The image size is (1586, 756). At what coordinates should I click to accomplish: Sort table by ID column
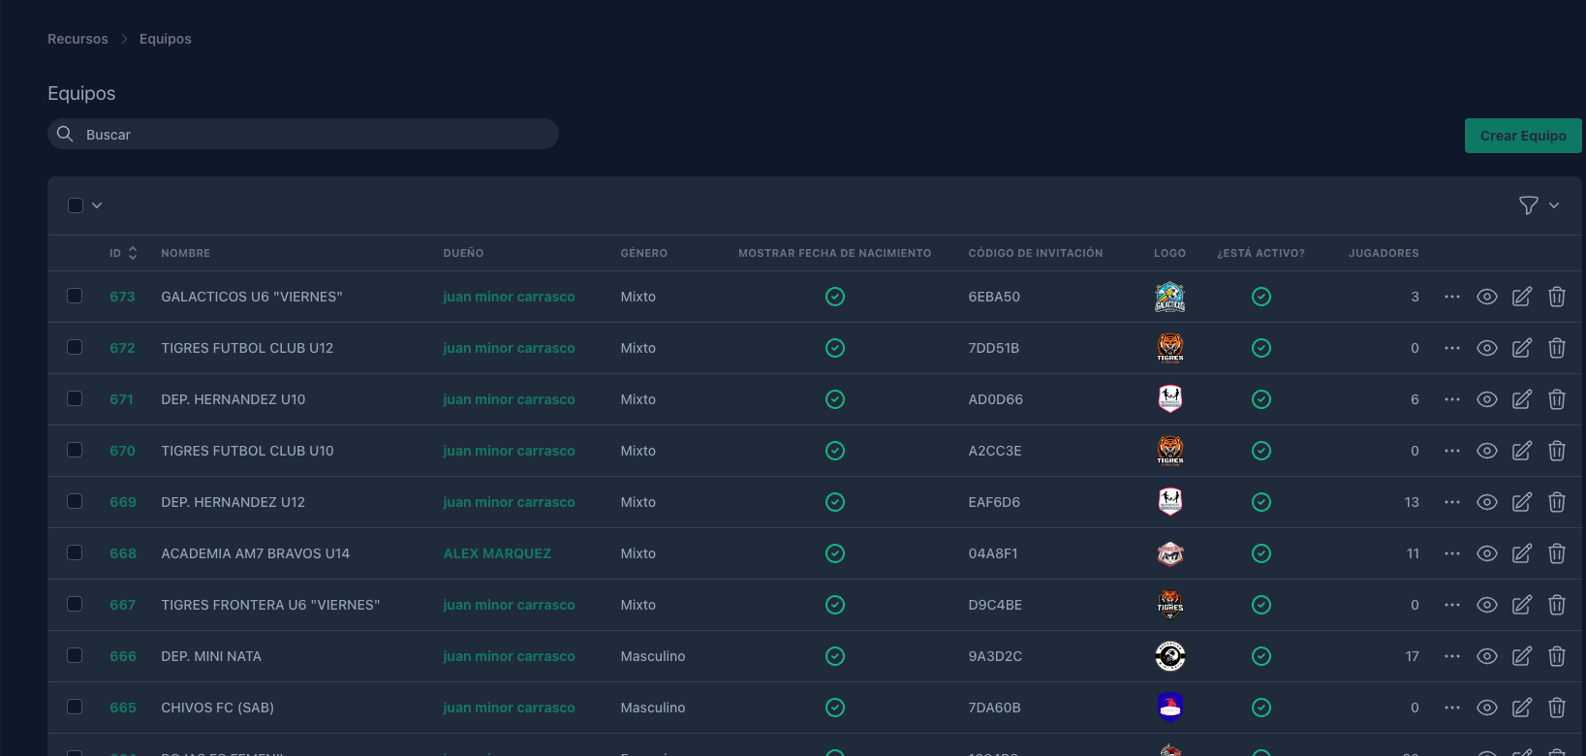pos(123,253)
